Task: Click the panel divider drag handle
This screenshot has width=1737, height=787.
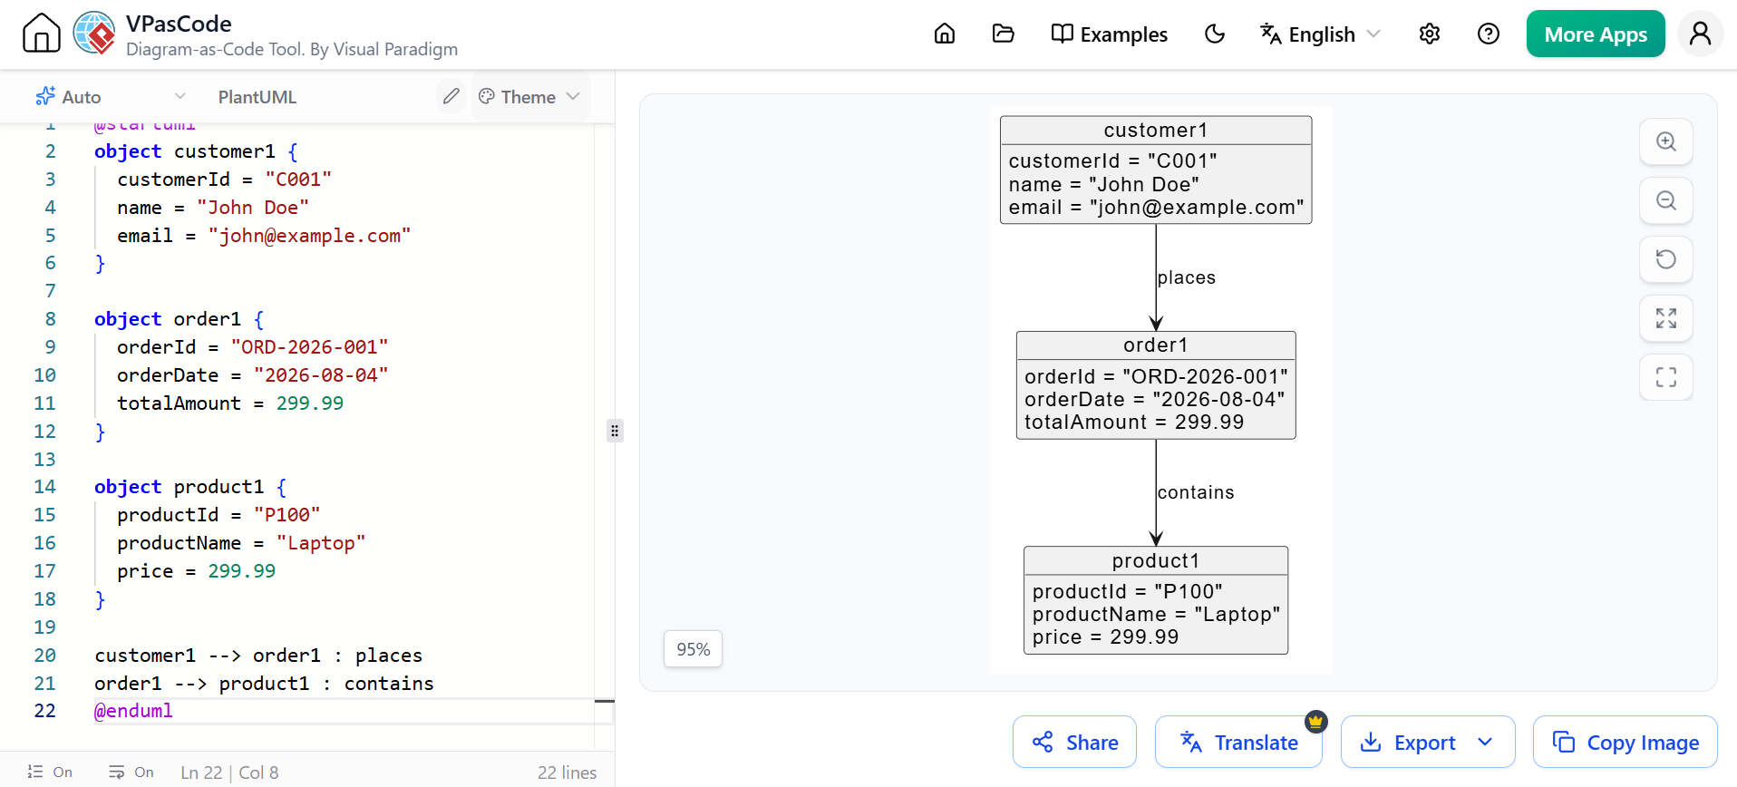Action: 615,431
